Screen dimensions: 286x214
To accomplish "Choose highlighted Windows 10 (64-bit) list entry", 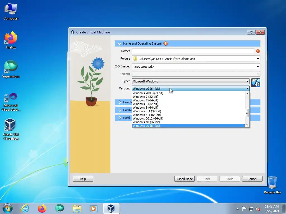I will [x=188, y=126].
